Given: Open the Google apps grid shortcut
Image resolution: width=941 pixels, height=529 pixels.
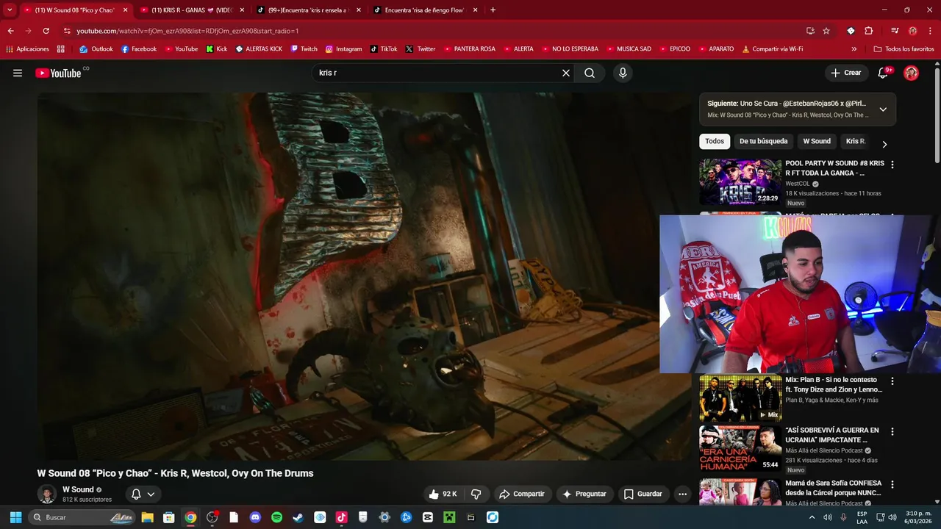Looking at the screenshot, I should 61,49.
